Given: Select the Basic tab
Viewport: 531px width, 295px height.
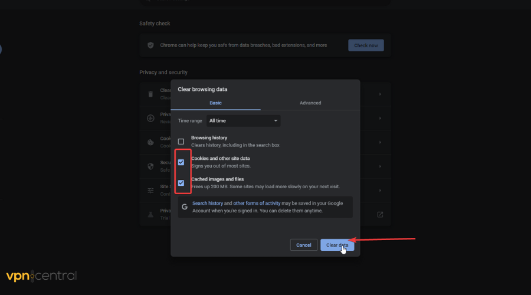Looking at the screenshot, I should tap(215, 103).
